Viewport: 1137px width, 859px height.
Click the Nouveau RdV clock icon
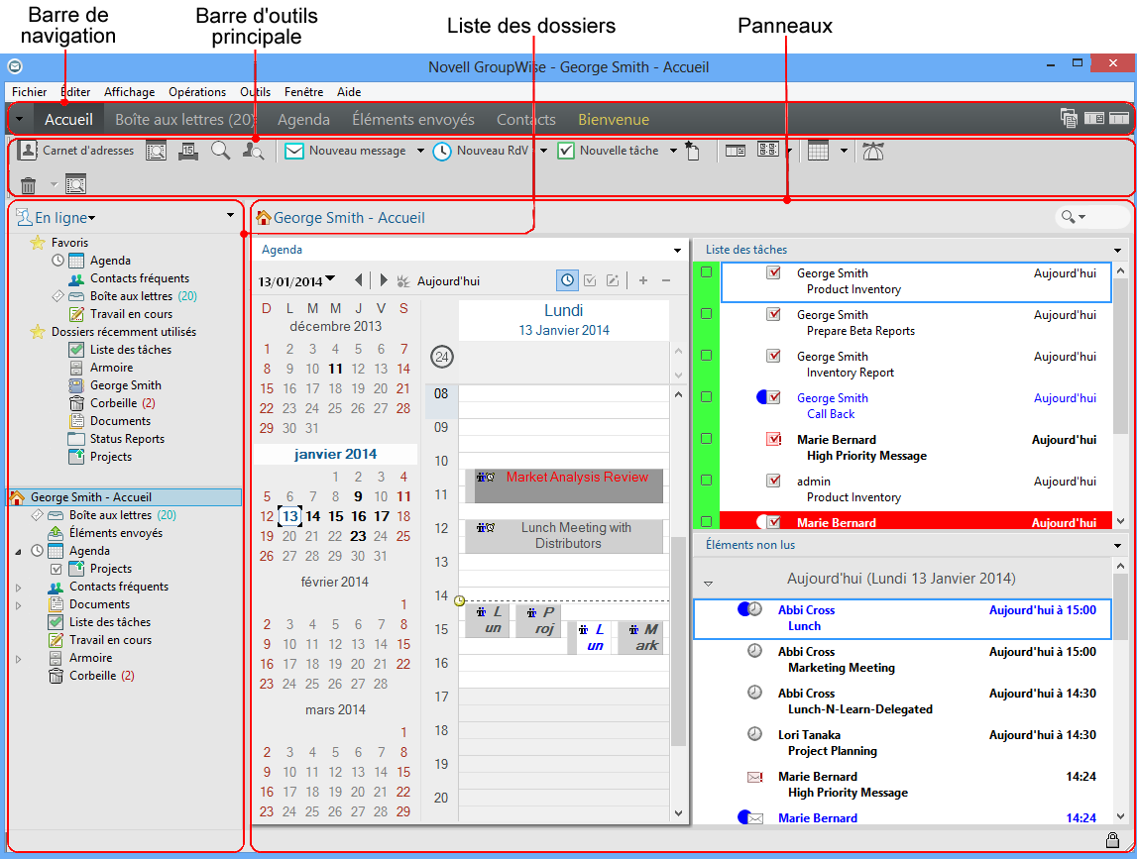point(441,151)
